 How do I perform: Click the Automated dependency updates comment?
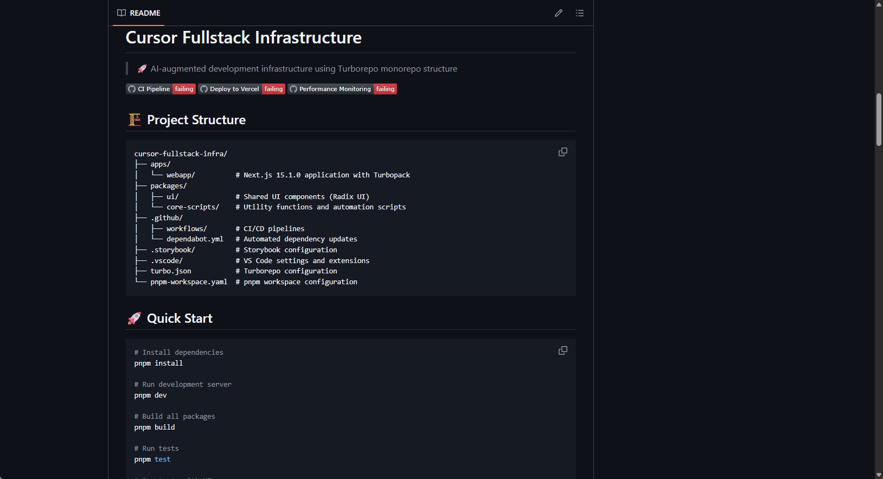[296, 239]
